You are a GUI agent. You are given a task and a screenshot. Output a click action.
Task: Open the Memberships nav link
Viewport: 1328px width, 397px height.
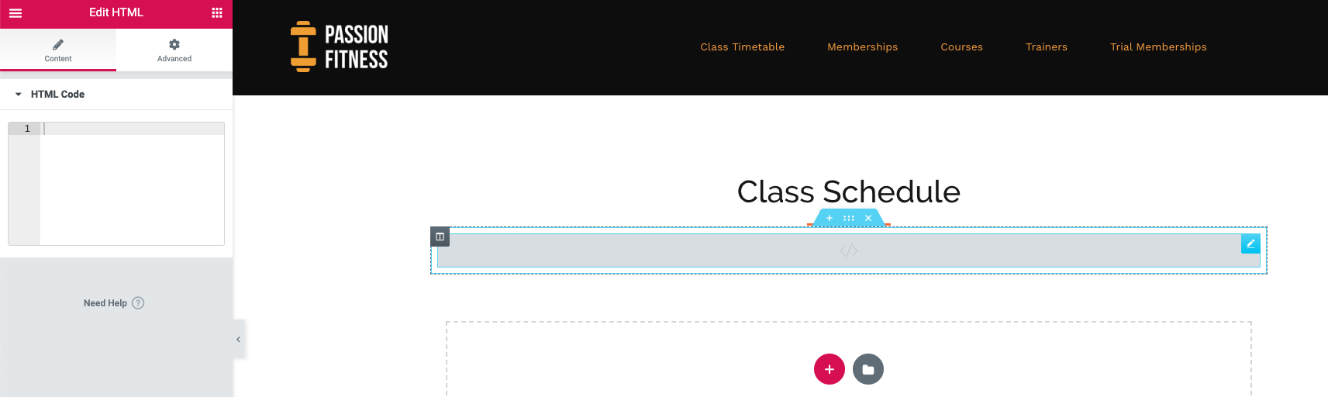pyautogui.click(x=863, y=47)
